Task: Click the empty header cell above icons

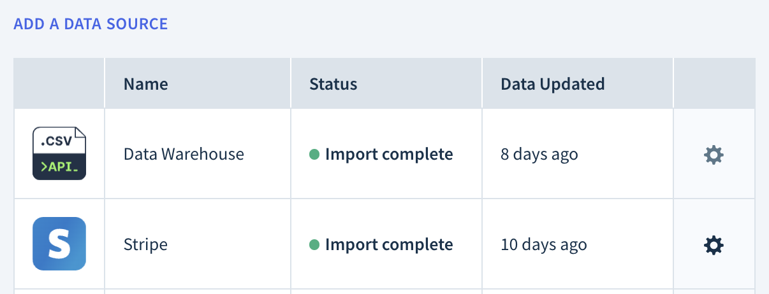Action: click(59, 83)
